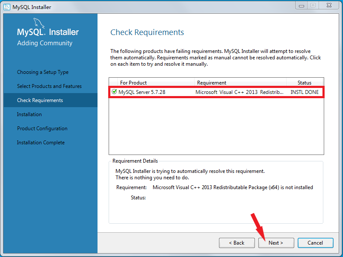
Task: Click the MySQL Installer title bar icon
Action: pos(7,7)
